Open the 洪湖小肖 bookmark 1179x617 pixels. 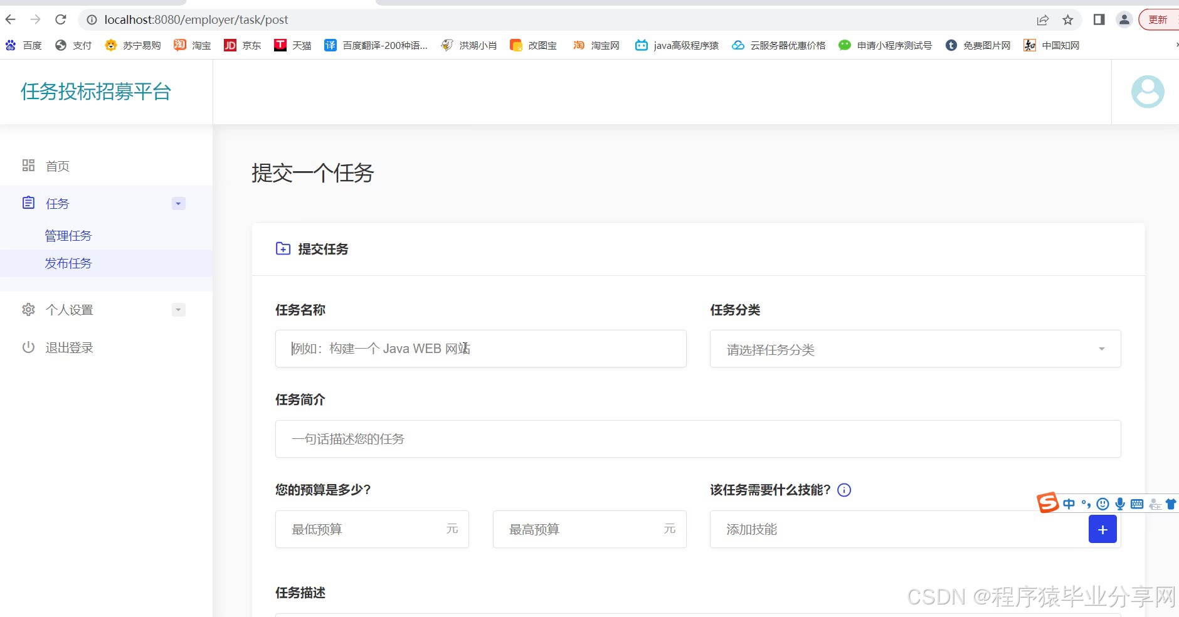[468, 45]
